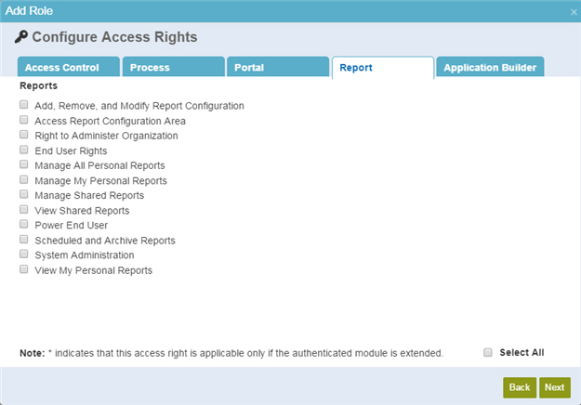The image size is (581, 405).
Task: Enable Add, Remove, and Modify Report Configuration
Action: tap(24, 105)
